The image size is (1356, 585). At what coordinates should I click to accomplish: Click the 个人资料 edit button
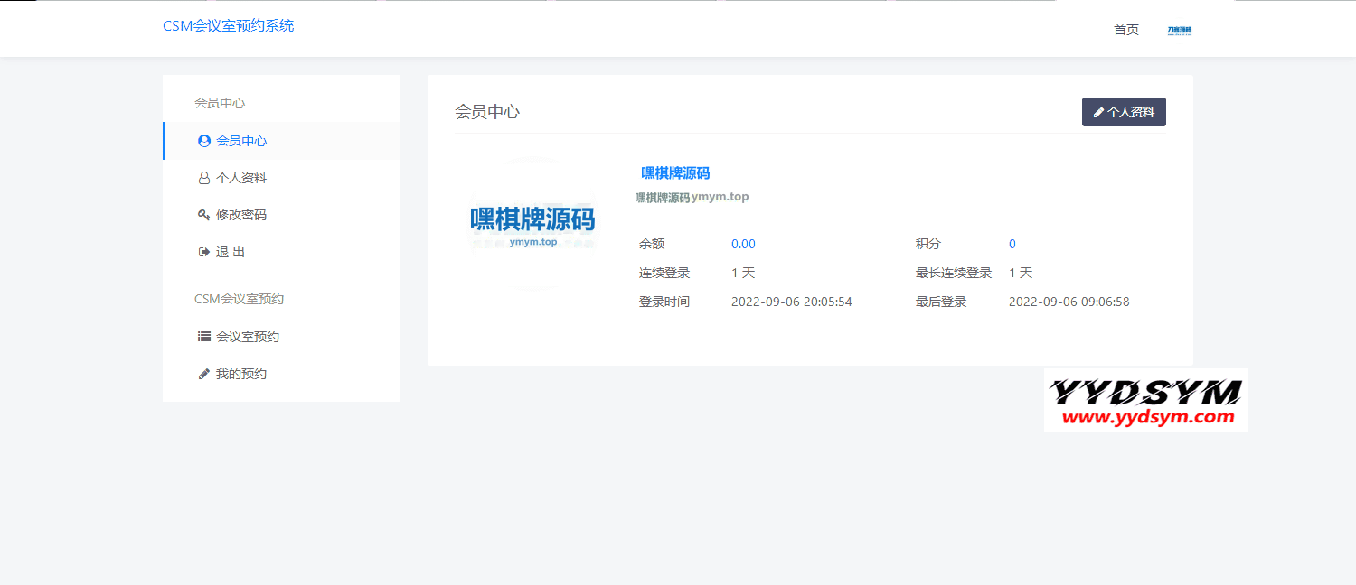tap(1124, 112)
